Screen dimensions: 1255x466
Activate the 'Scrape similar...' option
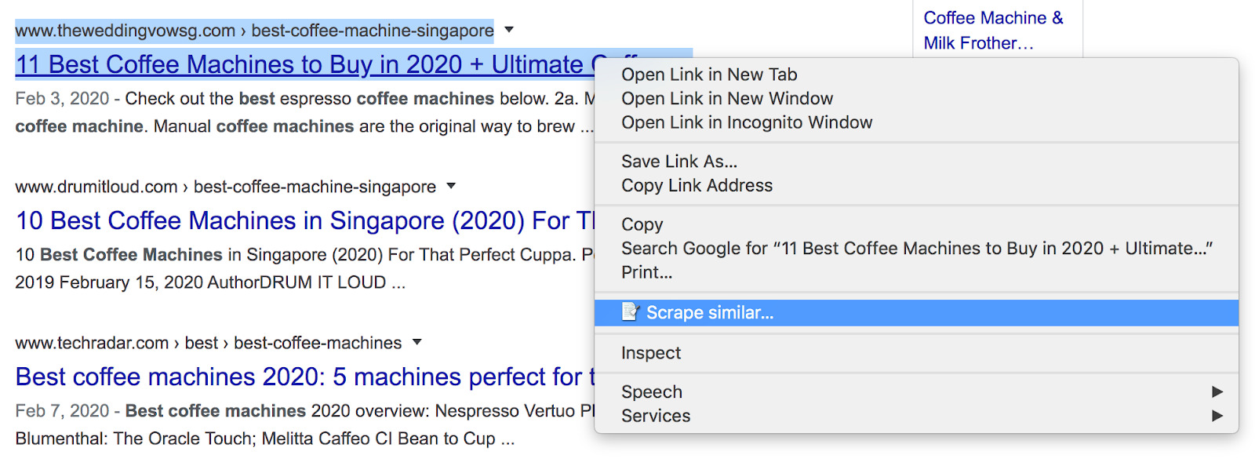point(710,311)
